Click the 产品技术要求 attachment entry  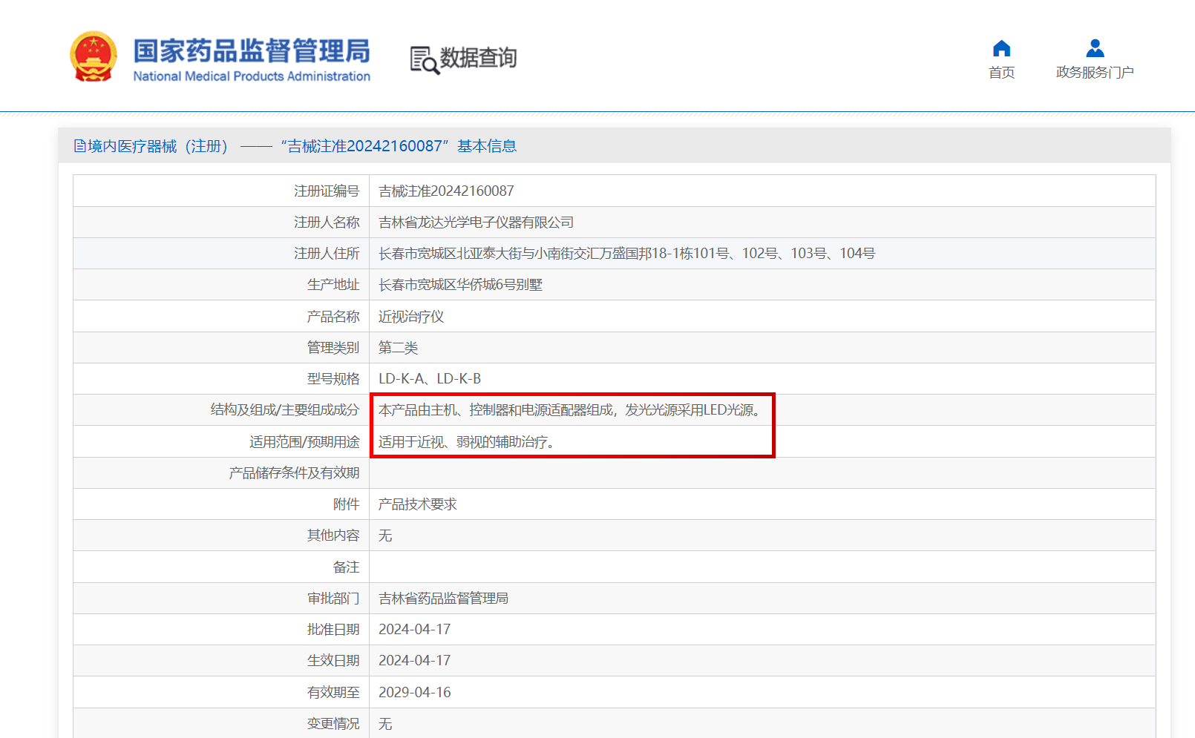[418, 504]
